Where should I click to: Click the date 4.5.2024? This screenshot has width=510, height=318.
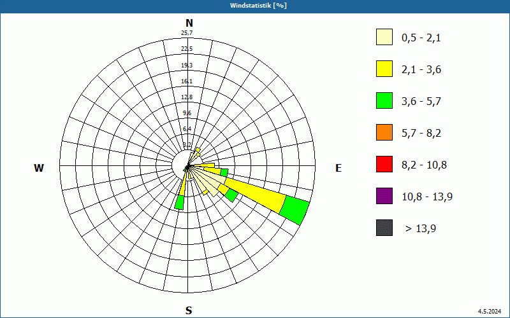pyautogui.click(x=490, y=312)
